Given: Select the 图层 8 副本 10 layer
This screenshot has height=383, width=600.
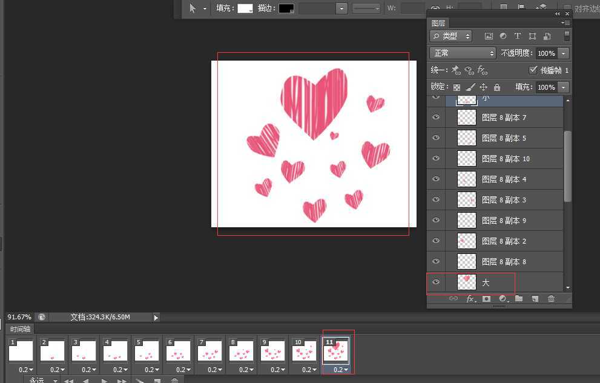Looking at the screenshot, I should [x=505, y=159].
